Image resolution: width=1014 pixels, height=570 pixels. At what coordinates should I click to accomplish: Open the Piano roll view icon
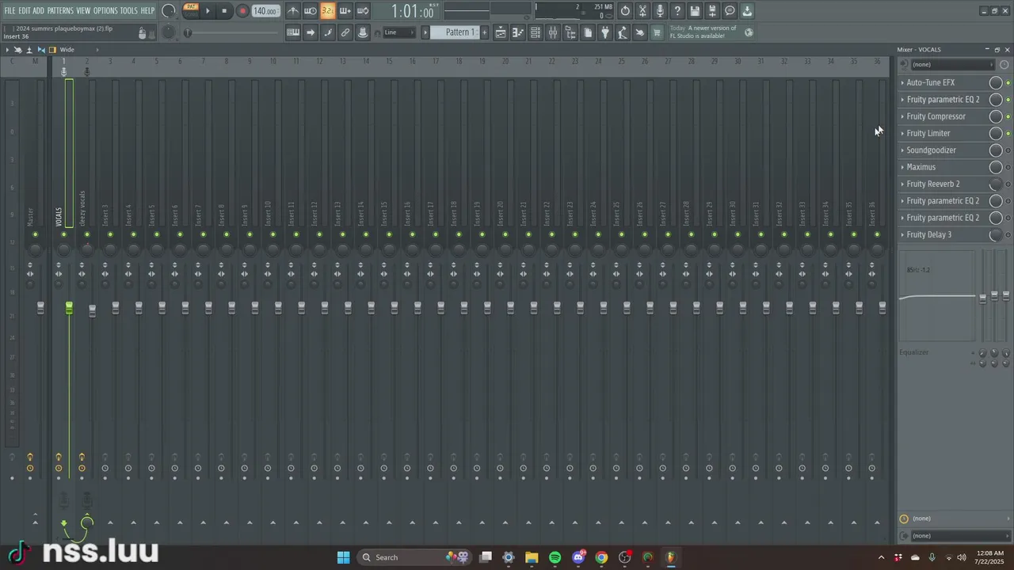(518, 32)
